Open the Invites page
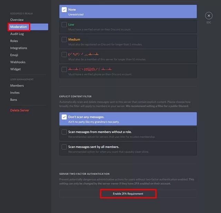Viewport: 221px width, 213px height. pos(15,93)
